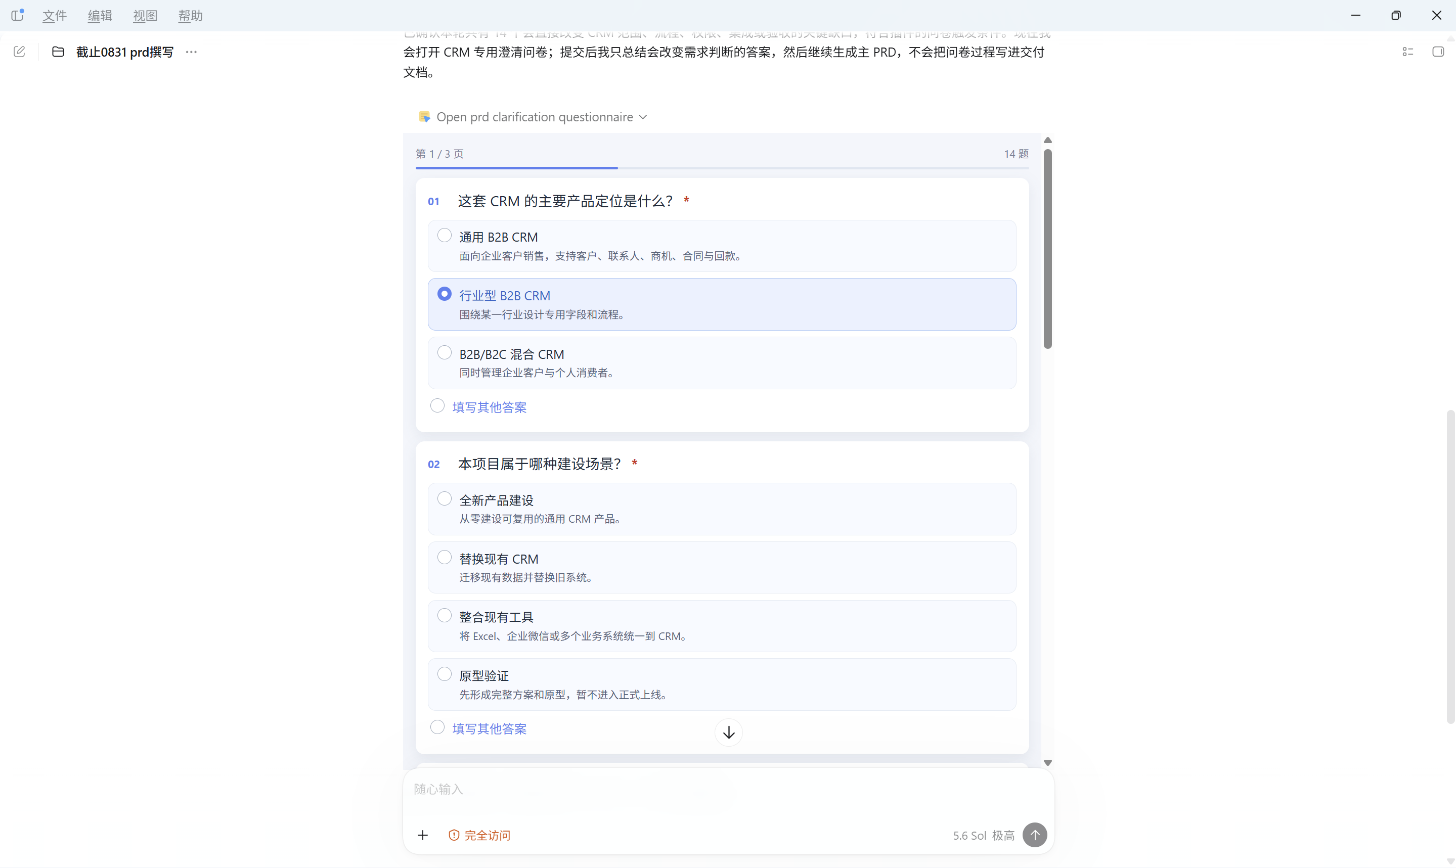Open the 文件 menu
This screenshot has width=1456, height=868.
55,16
